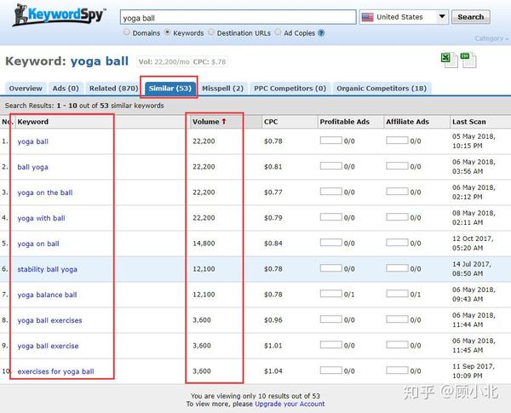Open the PPC Competitors (0) tab
Image resolution: width=511 pixels, height=413 pixels.
[x=290, y=89]
